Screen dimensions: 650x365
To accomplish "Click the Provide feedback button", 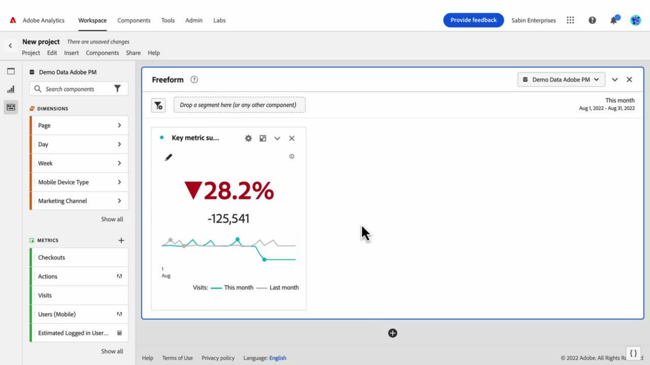I will pyautogui.click(x=473, y=20).
